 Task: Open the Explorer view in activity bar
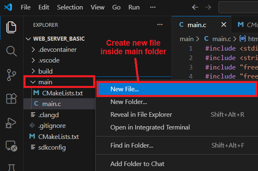[12, 28]
